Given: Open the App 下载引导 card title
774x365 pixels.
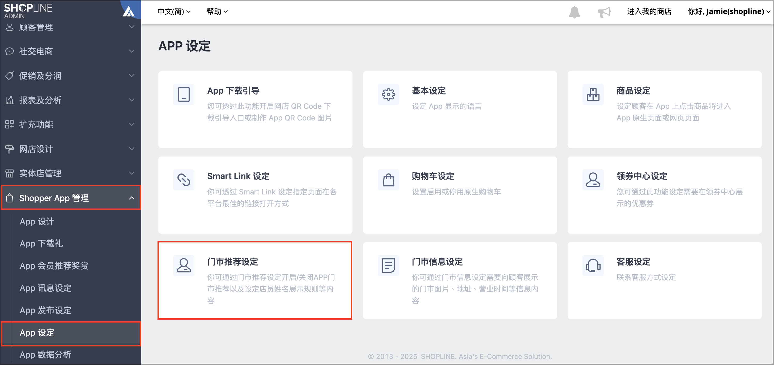Looking at the screenshot, I should point(233,91).
